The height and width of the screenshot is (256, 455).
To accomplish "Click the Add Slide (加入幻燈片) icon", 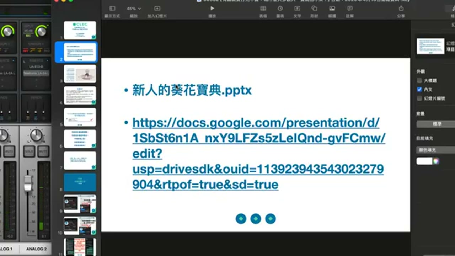I will click(x=157, y=9).
